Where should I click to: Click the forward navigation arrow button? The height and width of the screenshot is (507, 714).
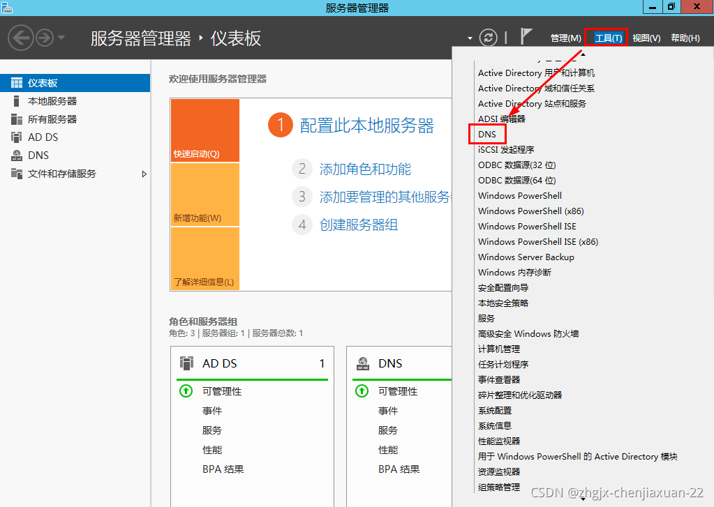(x=45, y=38)
